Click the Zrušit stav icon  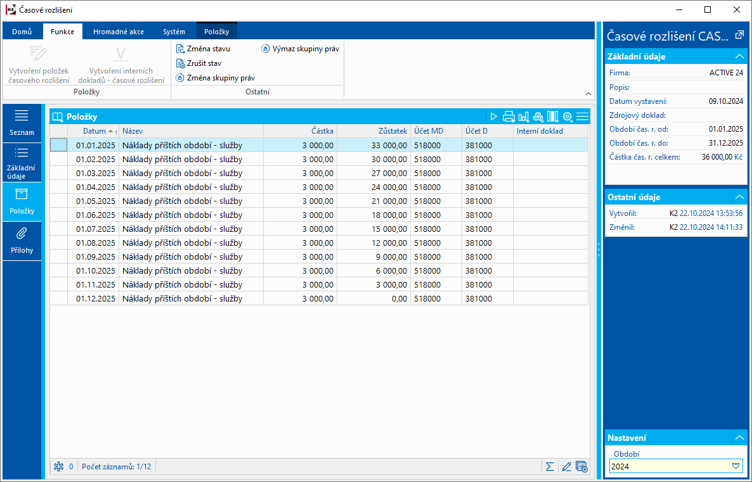tap(180, 63)
